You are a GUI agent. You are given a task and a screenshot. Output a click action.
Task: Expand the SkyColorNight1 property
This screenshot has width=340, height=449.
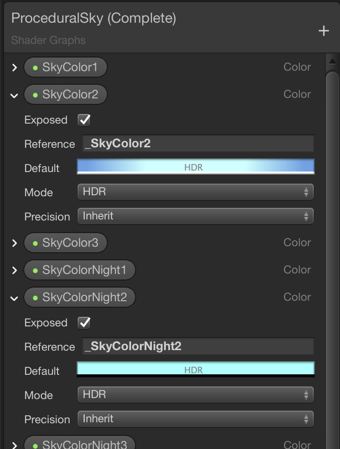tap(15, 270)
